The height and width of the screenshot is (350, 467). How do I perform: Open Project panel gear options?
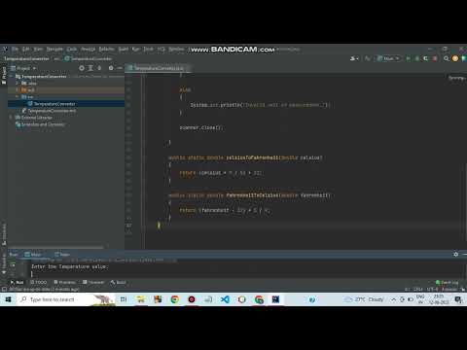[x=111, y=68]
